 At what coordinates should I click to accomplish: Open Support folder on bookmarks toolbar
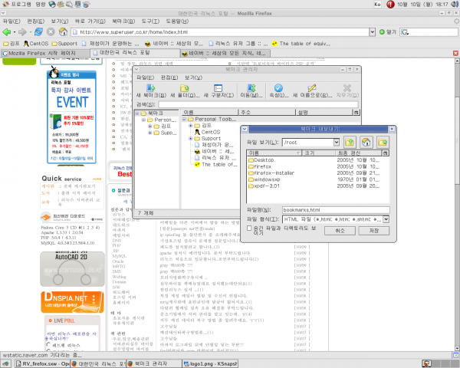pyautogui.click(x=64, y=44)
